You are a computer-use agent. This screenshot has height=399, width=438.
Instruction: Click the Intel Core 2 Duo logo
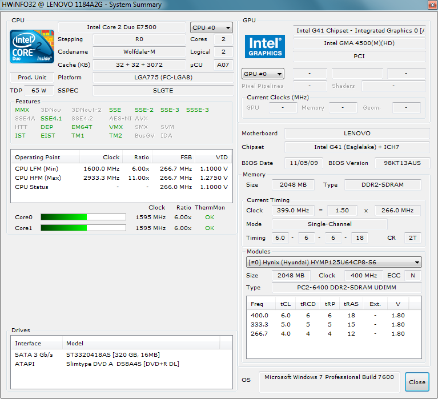[x=32, y=47]
